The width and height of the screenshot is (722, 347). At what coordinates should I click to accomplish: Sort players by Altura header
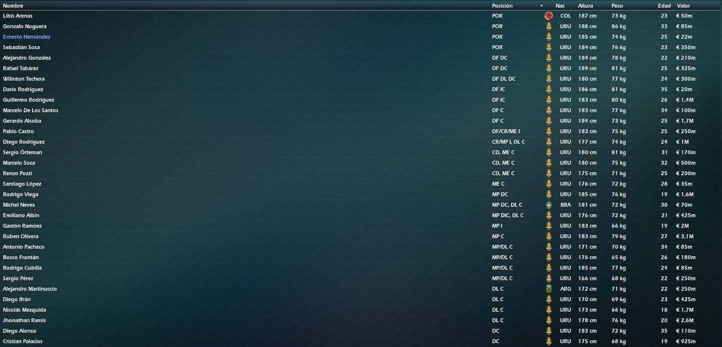585,6
